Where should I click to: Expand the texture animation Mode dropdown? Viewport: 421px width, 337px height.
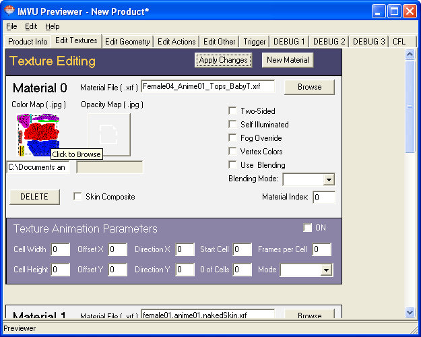tap(325, 270)
